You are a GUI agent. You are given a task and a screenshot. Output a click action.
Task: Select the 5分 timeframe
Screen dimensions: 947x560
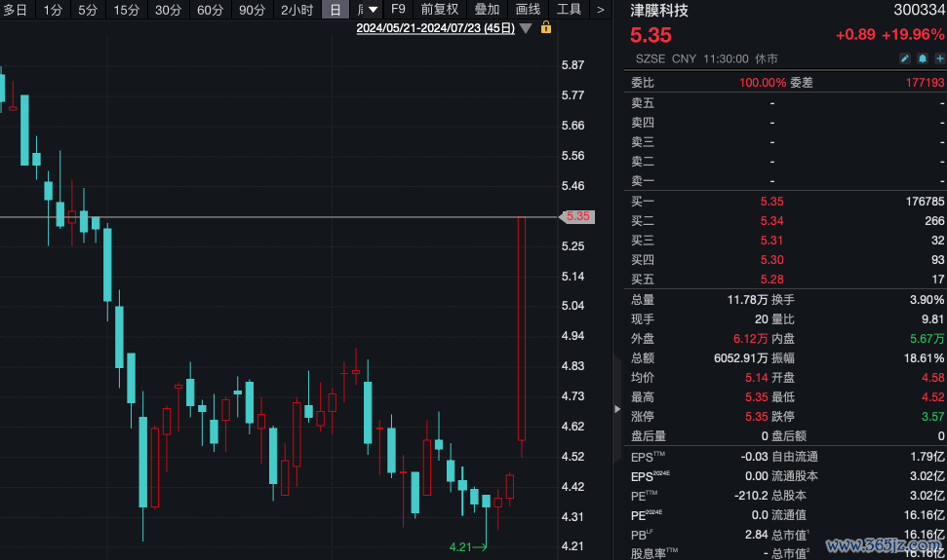[88, 10]
